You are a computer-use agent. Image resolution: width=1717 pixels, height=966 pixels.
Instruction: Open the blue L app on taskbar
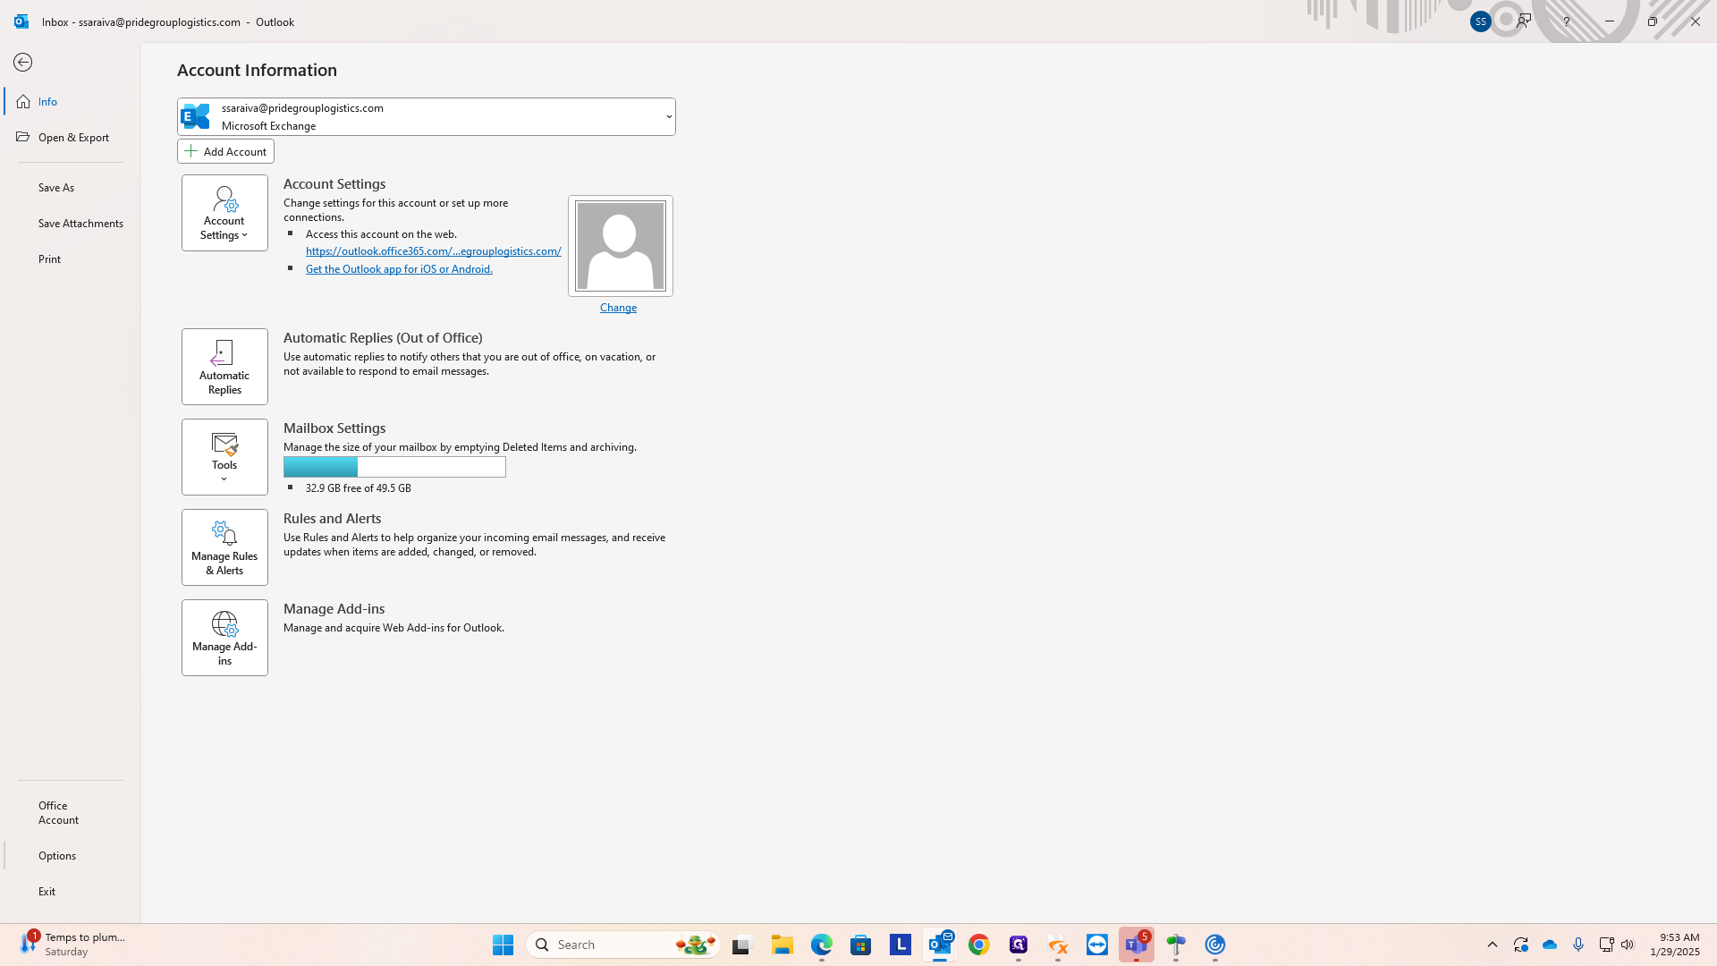click(x=901, y=945)
